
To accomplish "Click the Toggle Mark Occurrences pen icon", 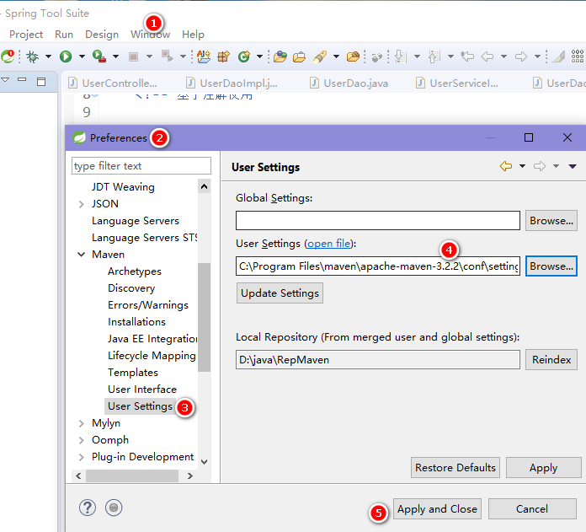I will coord(559,56).
